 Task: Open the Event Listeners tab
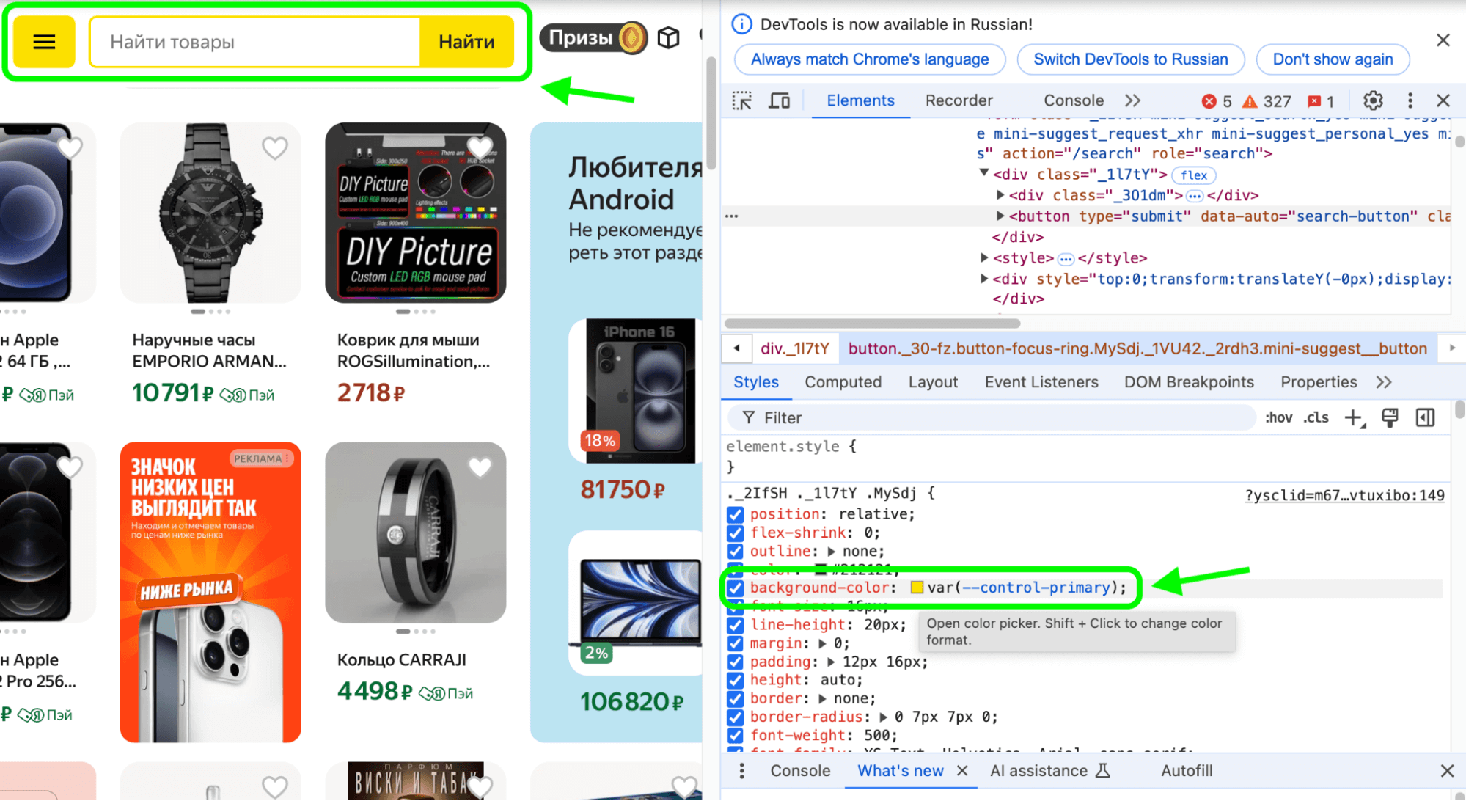tap(1041, 382)
